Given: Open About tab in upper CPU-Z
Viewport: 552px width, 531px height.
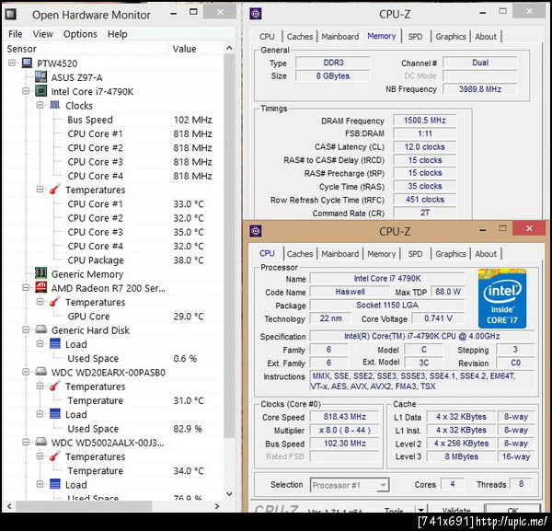Looking at the screenshot, I should coord(486,37).
